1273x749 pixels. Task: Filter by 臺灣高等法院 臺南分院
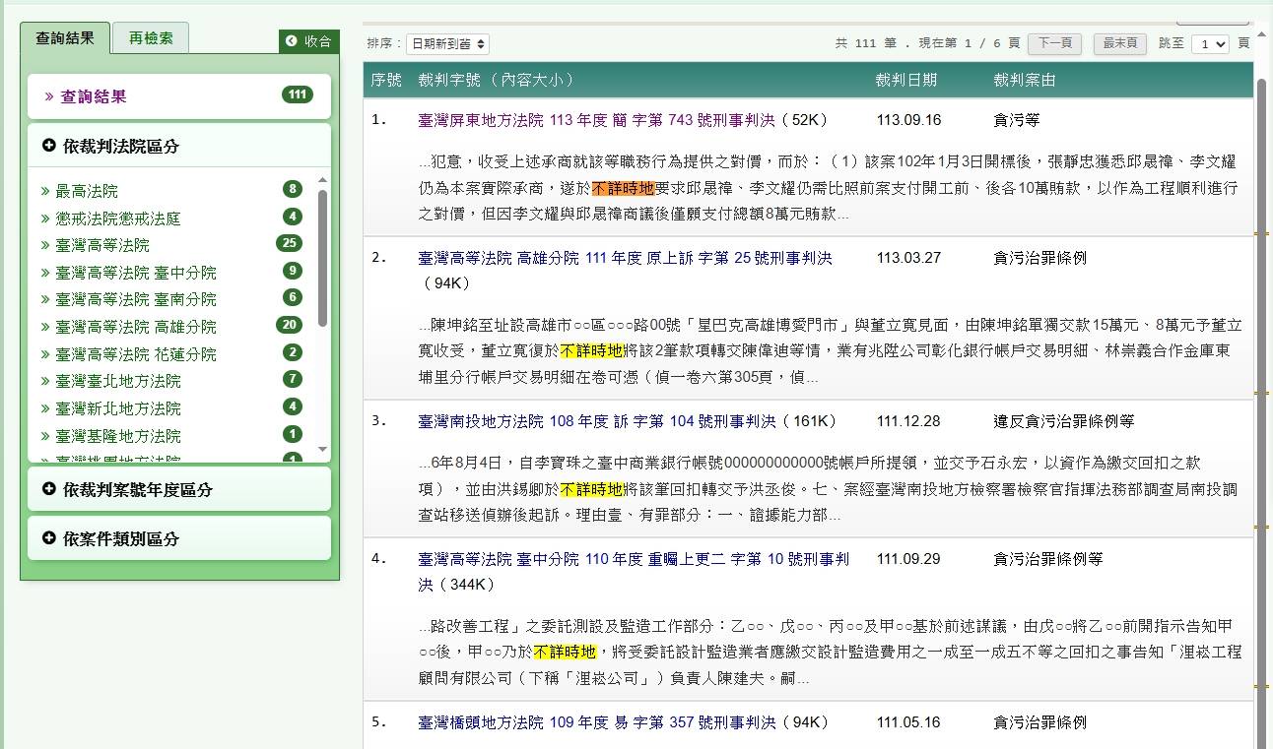tap(136, 299)
